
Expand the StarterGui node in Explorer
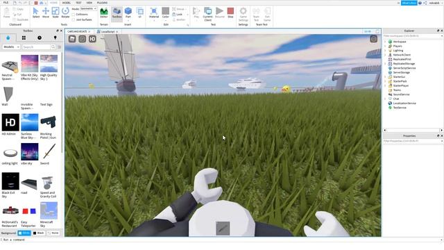[385, 77]
